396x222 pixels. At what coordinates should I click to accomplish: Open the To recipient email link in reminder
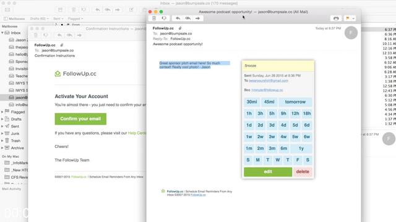(x=269, y=81)
